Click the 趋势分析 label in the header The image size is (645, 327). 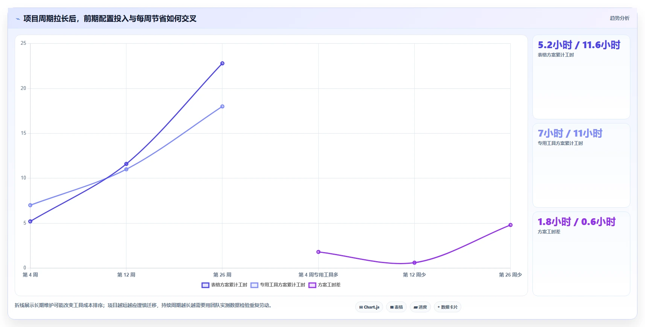(x=619, y=18)
